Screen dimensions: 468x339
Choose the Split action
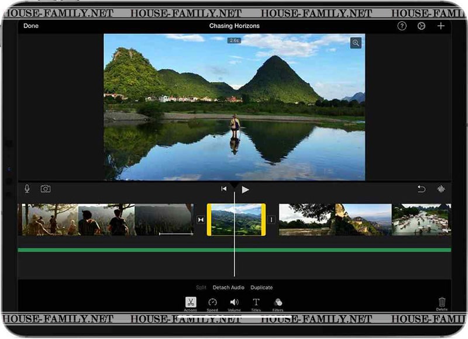pos(201,288)
